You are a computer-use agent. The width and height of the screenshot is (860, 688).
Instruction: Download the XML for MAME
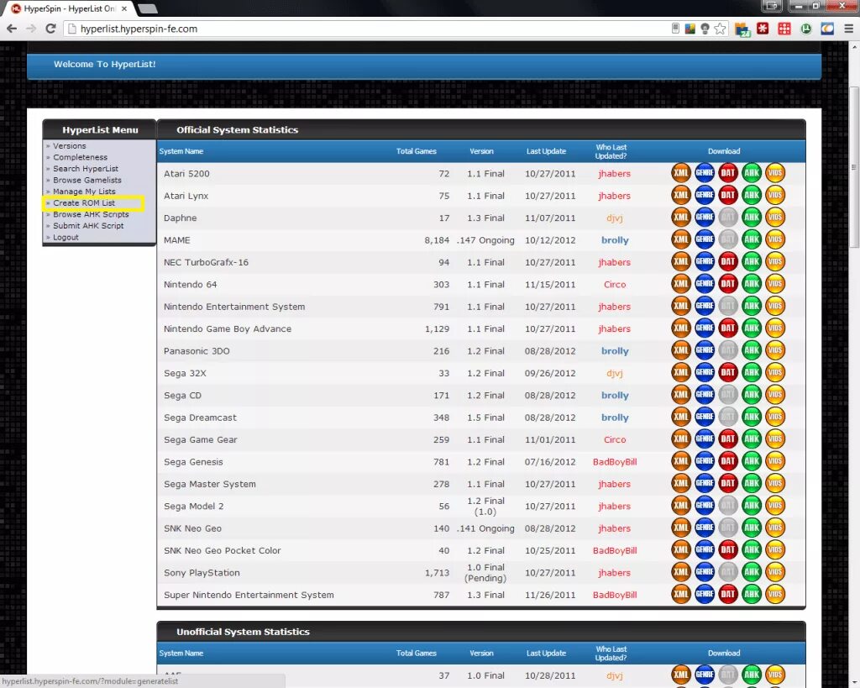pos(680,239)
